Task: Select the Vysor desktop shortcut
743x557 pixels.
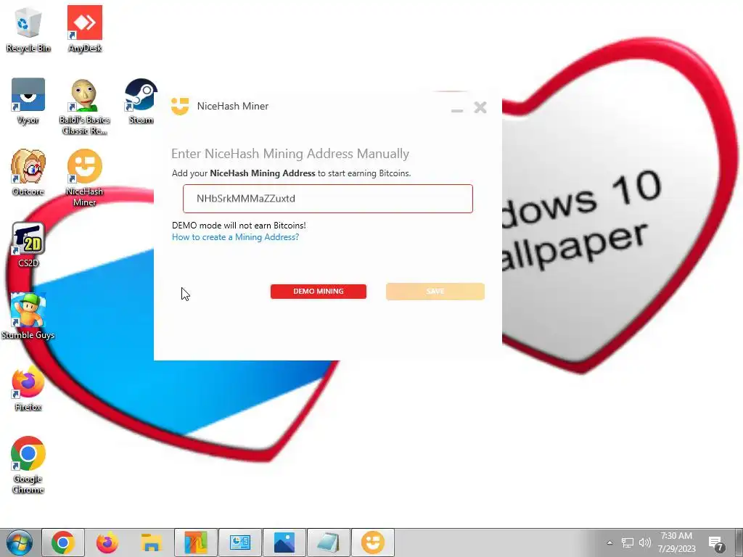Action: point(28,102)
